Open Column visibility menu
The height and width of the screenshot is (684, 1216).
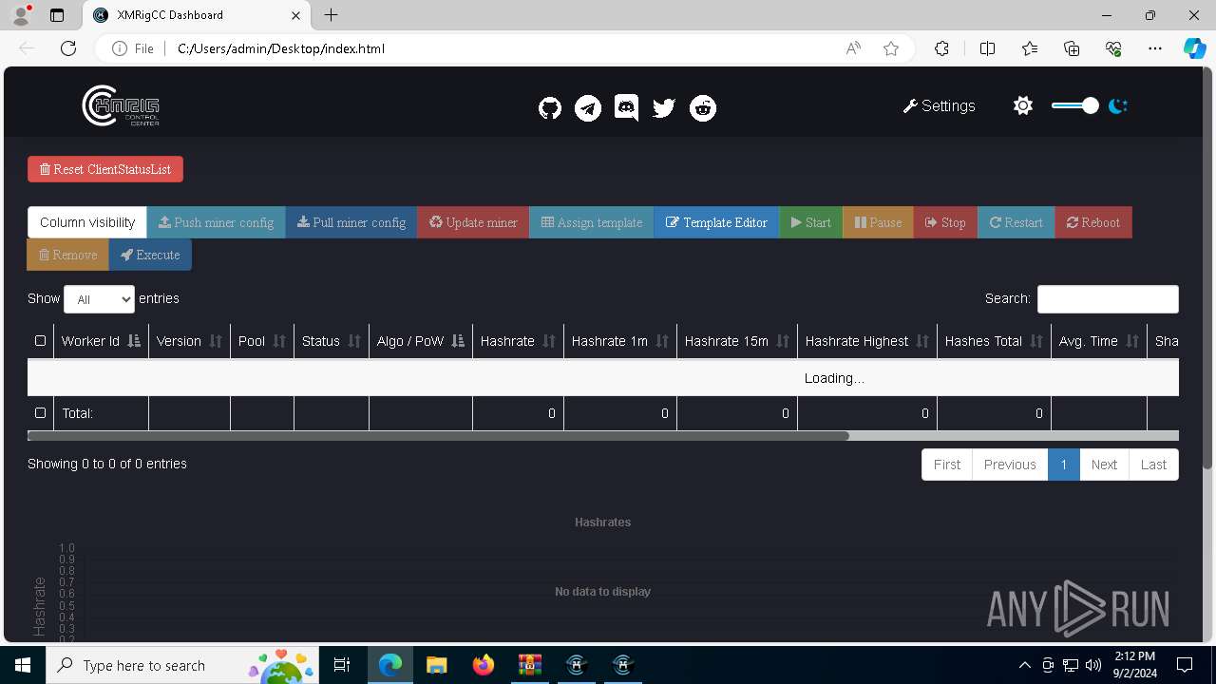(x=87, y=222)
